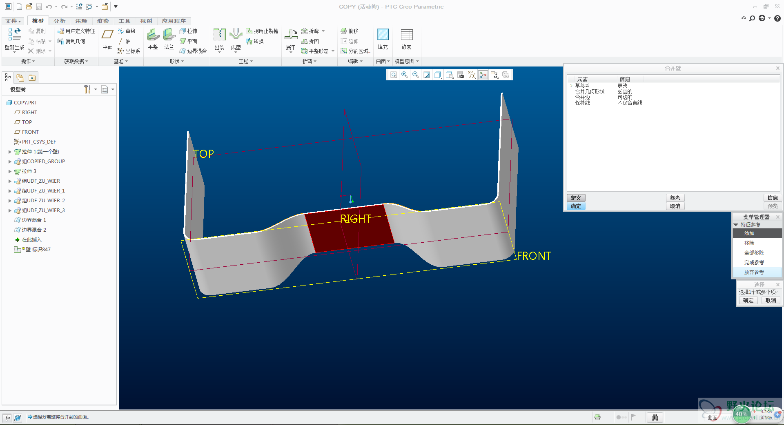Viewport: 784px width, 425px height.
Task: Open the Display Style cube icon
Action: (438, 75)
